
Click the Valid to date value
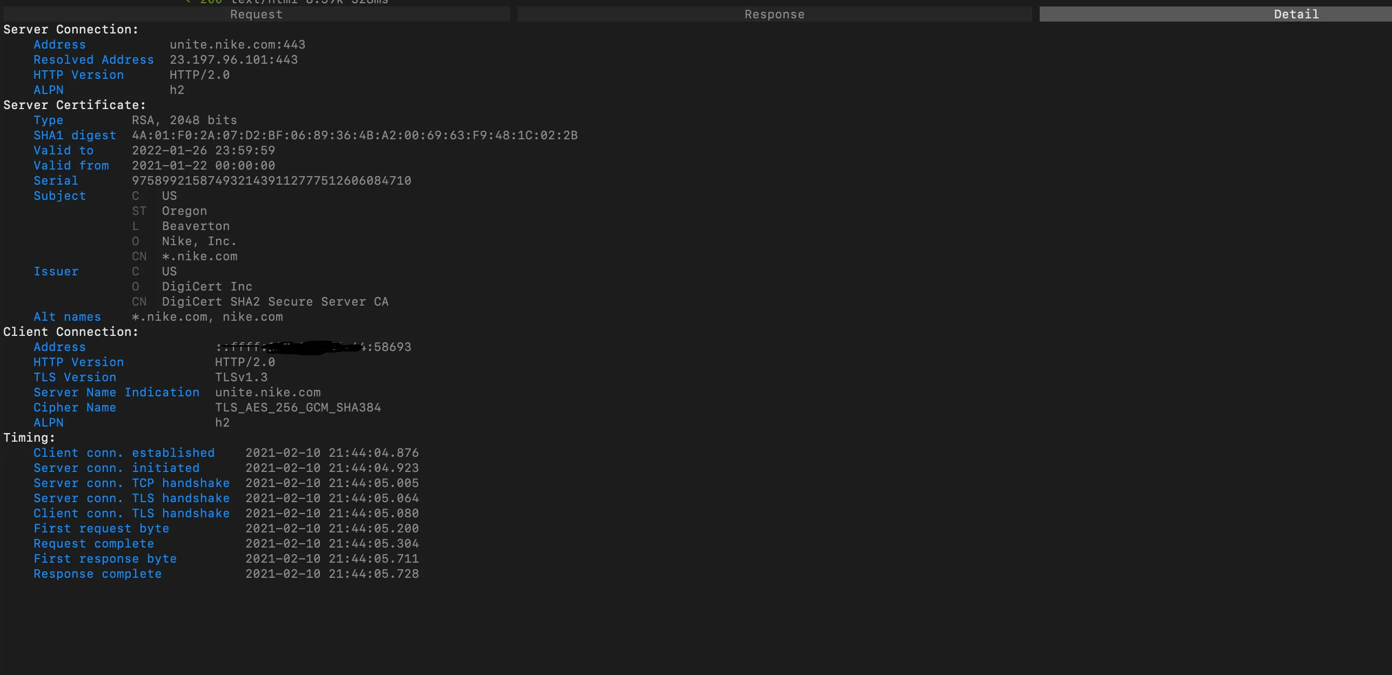click(x=203, y=151)
